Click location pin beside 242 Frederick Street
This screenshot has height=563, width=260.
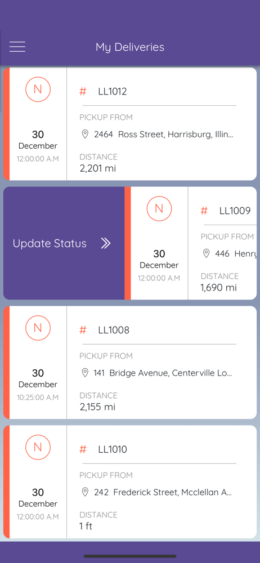[85, 492]
